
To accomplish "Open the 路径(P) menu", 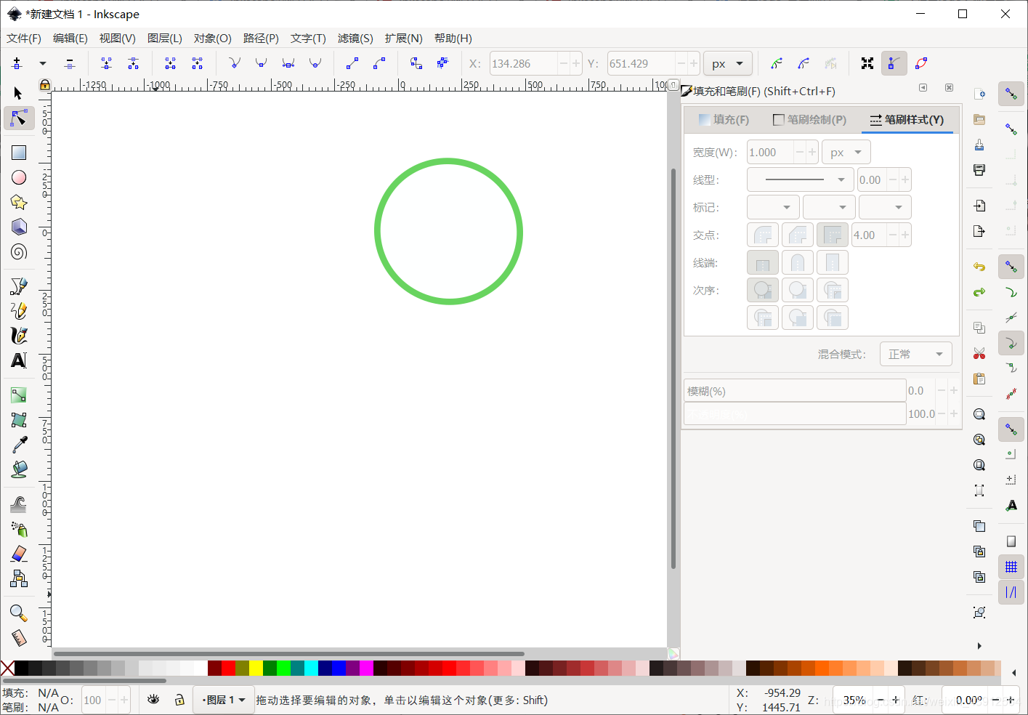I will pos(261,39).
